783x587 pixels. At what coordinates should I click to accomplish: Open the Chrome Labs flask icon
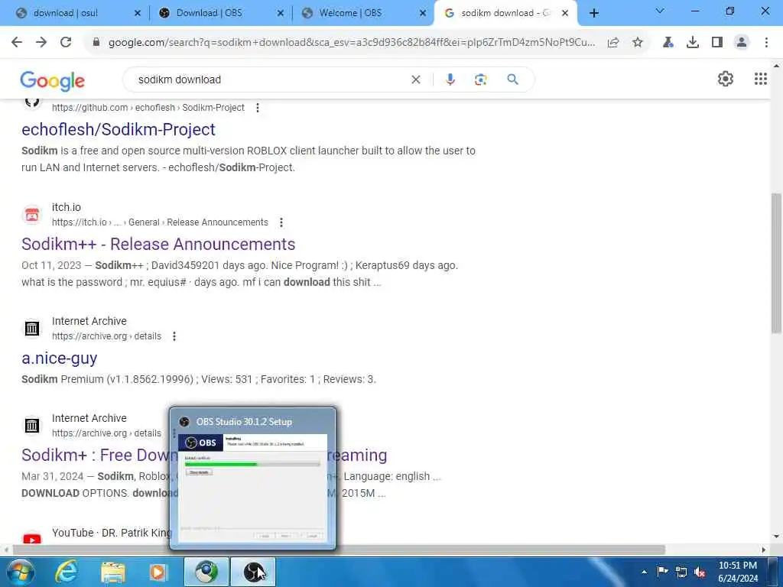668,43
